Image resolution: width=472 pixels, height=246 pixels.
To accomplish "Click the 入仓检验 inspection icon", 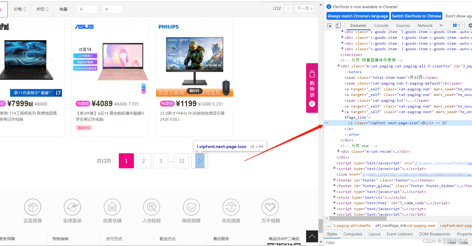I will pos(152,207).
